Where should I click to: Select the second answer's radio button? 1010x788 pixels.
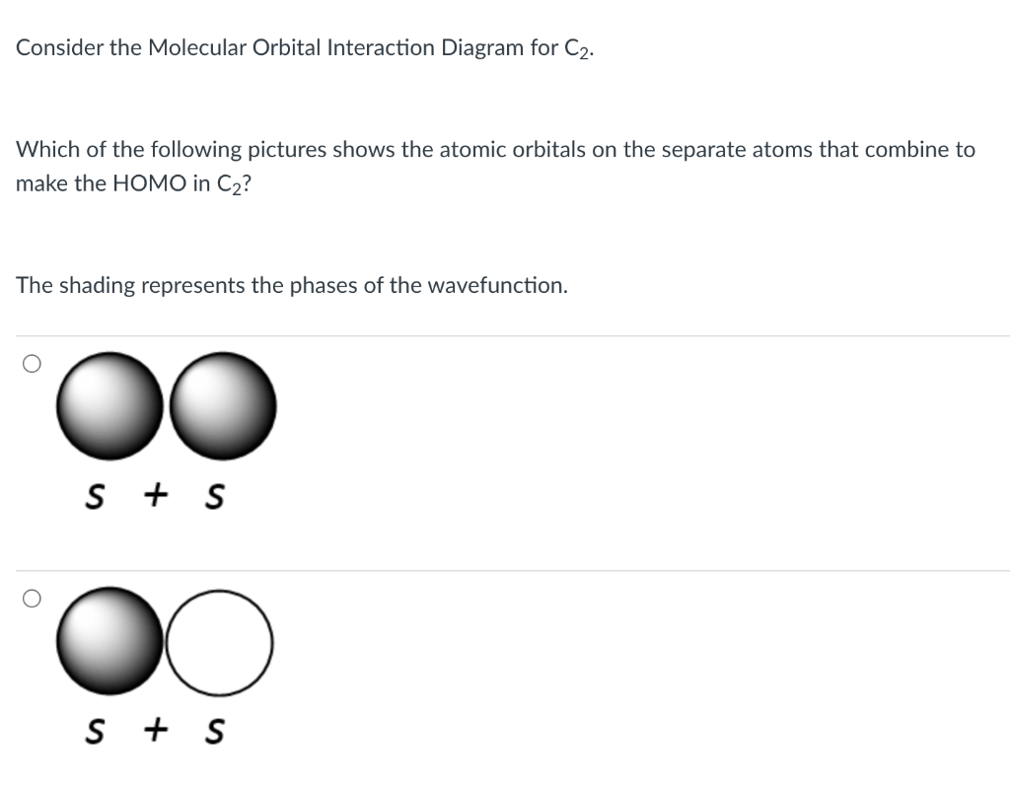point(31,597)
